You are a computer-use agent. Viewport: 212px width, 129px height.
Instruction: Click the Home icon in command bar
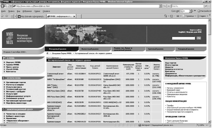pos(166,16)
